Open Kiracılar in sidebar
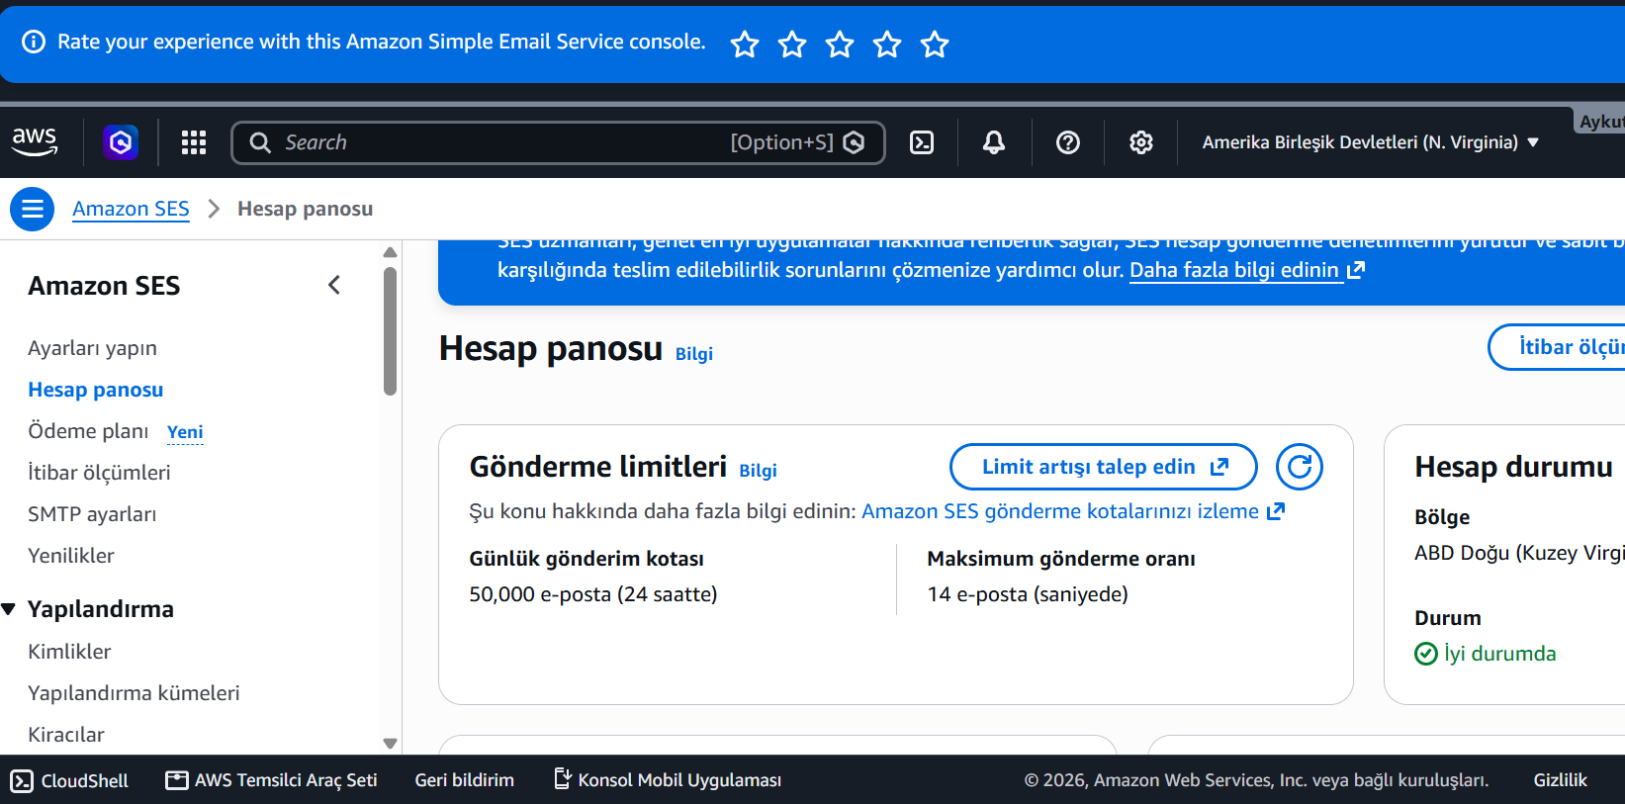Screen dimensions: 1625x804 [x=66, y=735]
